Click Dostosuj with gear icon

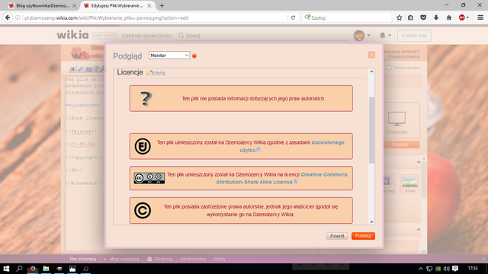[159, 259]
